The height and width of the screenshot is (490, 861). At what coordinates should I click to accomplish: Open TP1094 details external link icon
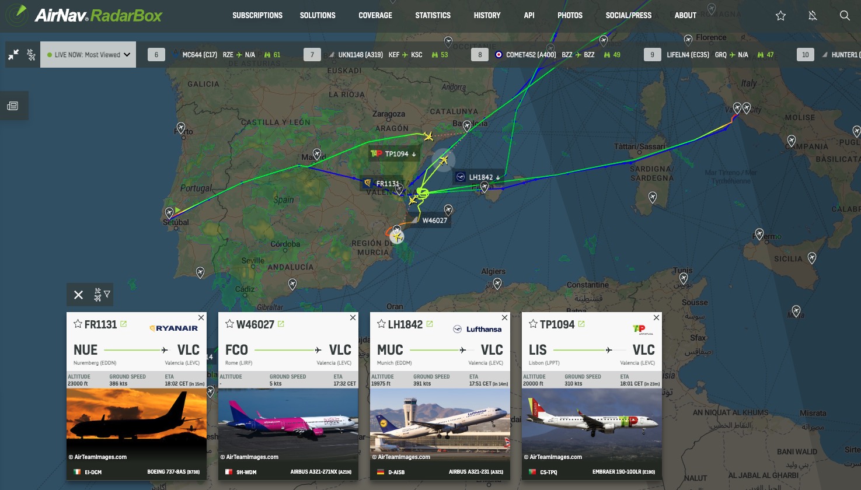[x=581, y=324]
